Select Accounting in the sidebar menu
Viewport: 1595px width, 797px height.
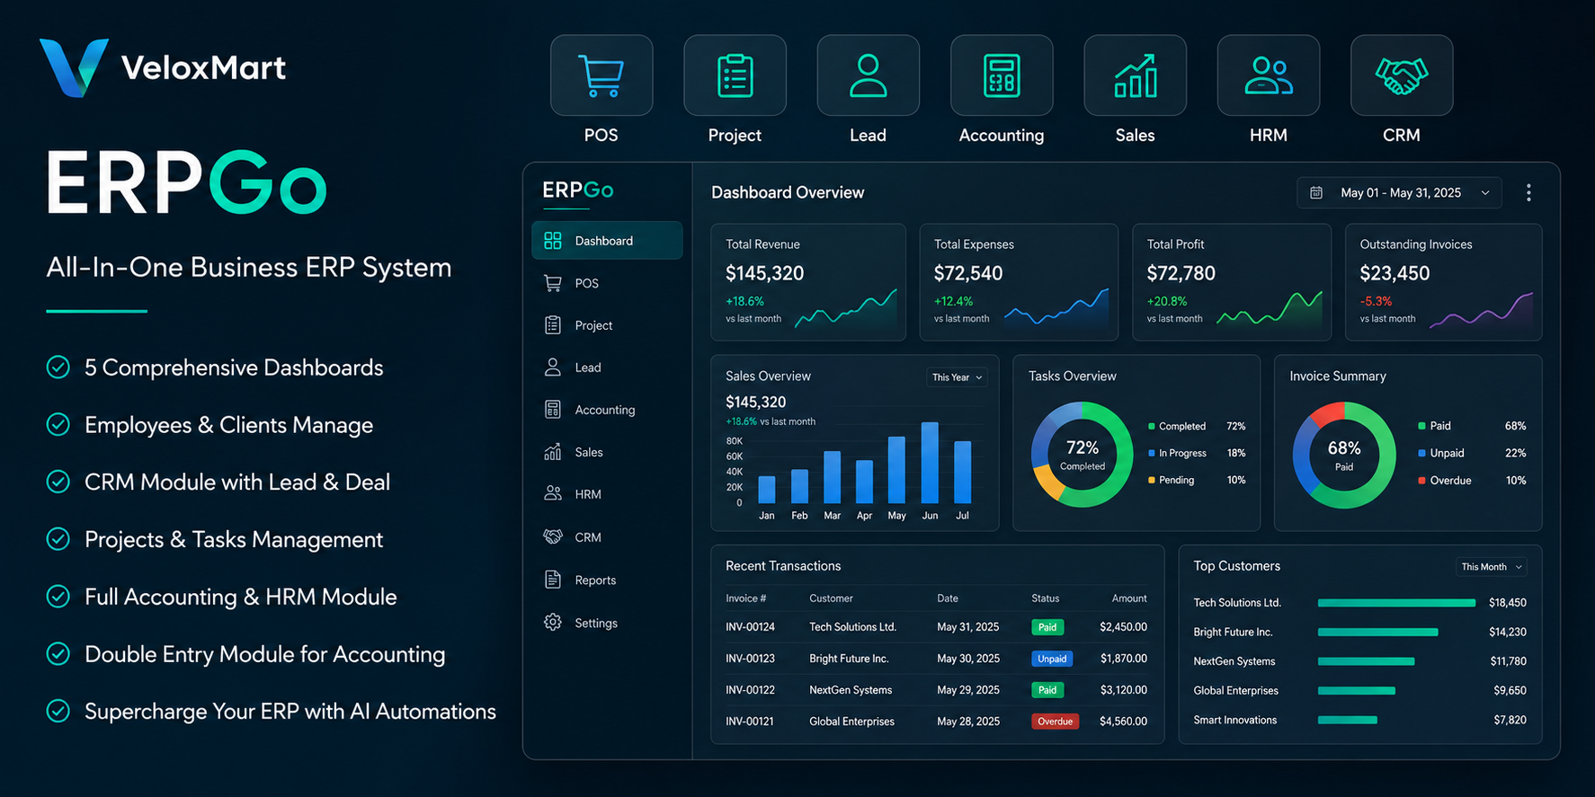607,410
